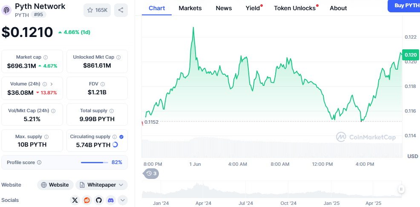
Task: Click the timeline range pause-style handle
Action: click(x=401, y=189)
